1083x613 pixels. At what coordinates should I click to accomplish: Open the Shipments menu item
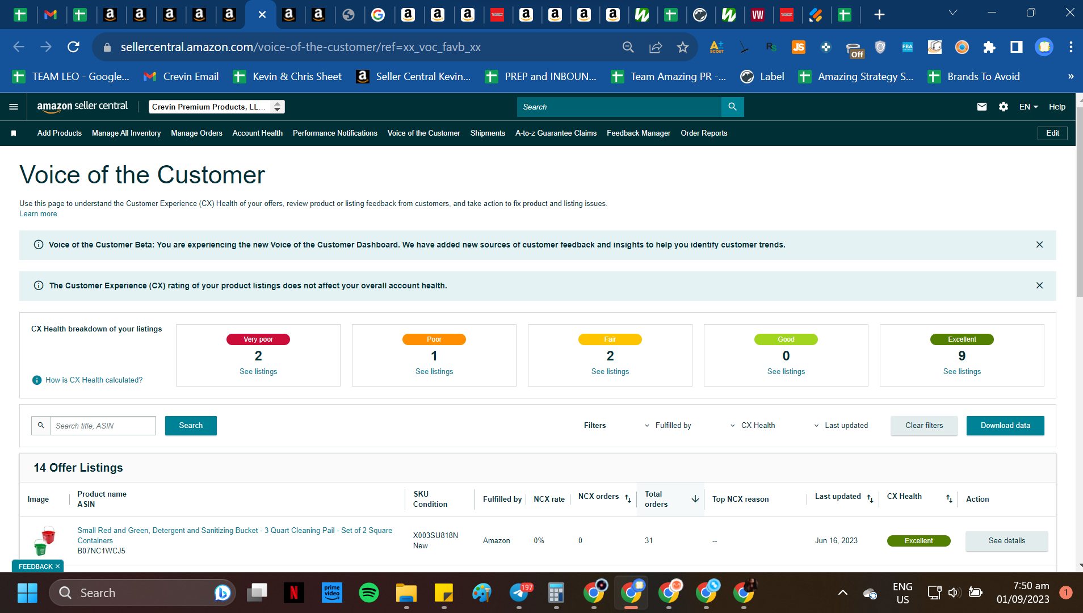[488, 133]
